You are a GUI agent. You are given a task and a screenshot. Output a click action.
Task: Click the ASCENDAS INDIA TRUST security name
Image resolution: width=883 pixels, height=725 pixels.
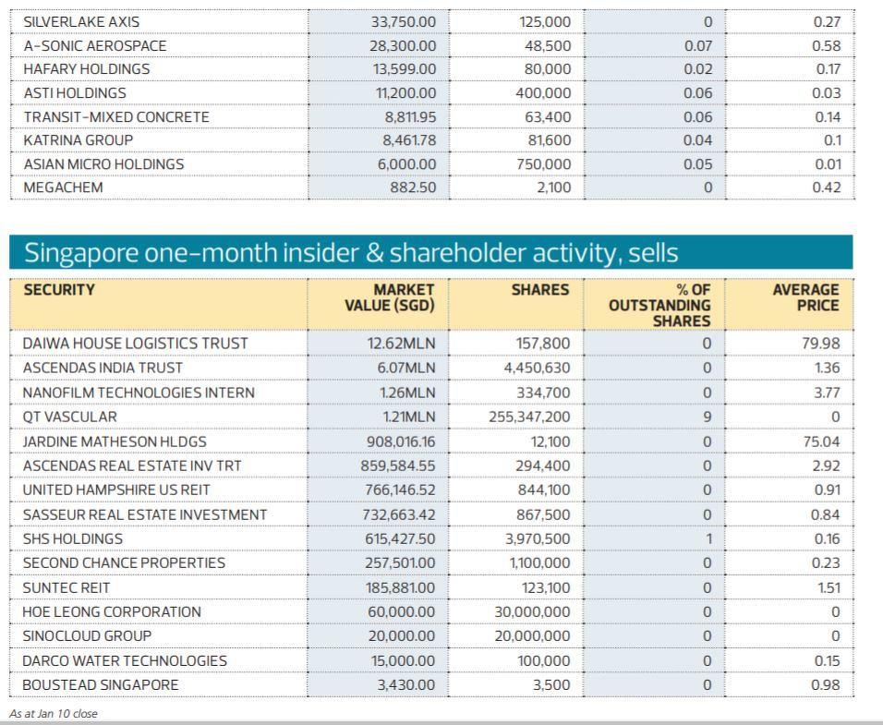click(x=103, y=368)
